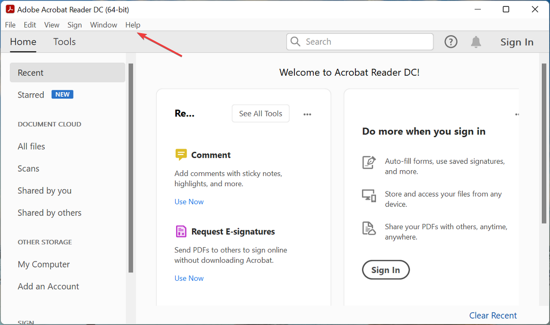
Task: Click the See All Tools button
Action: point(261,113)
